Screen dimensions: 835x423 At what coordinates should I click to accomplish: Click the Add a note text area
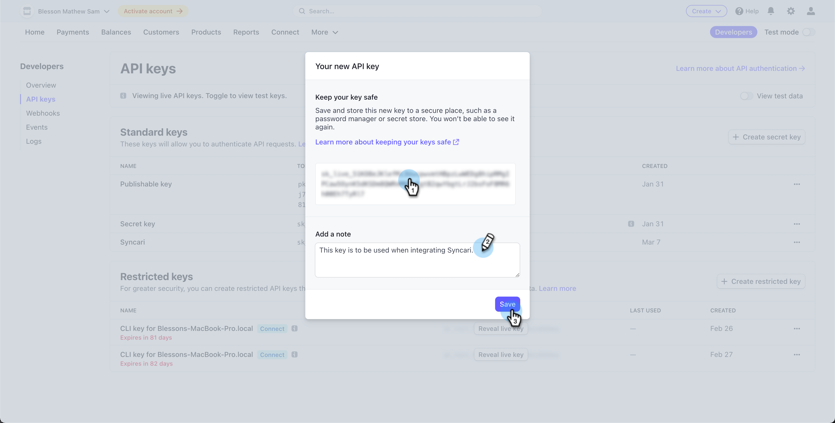[417, 260]
